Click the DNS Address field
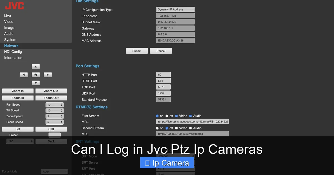The width and height of the screenshot is (334, 175). pos(175,34)
